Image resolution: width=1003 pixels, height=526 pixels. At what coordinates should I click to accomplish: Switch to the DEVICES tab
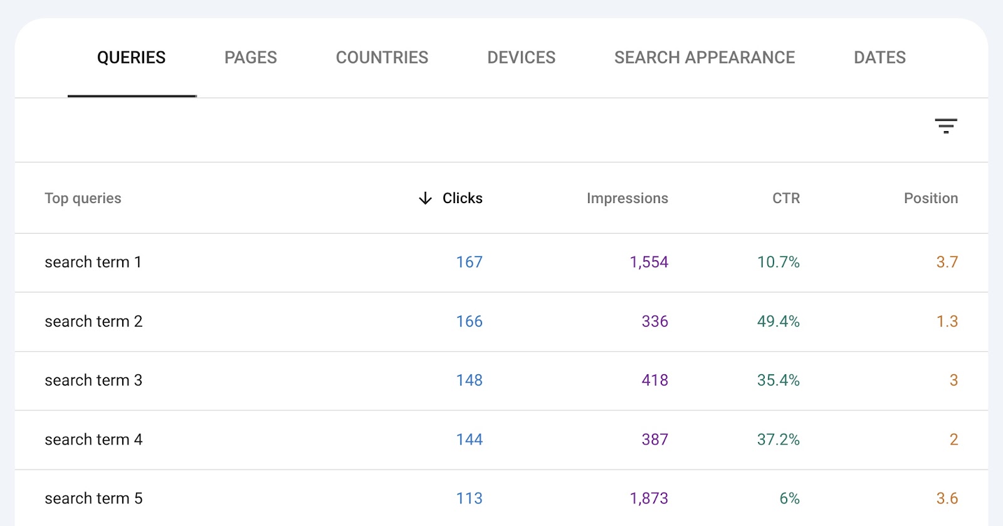point(521,57)
